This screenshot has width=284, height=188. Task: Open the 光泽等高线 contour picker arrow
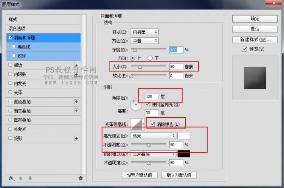coord(143,124)
